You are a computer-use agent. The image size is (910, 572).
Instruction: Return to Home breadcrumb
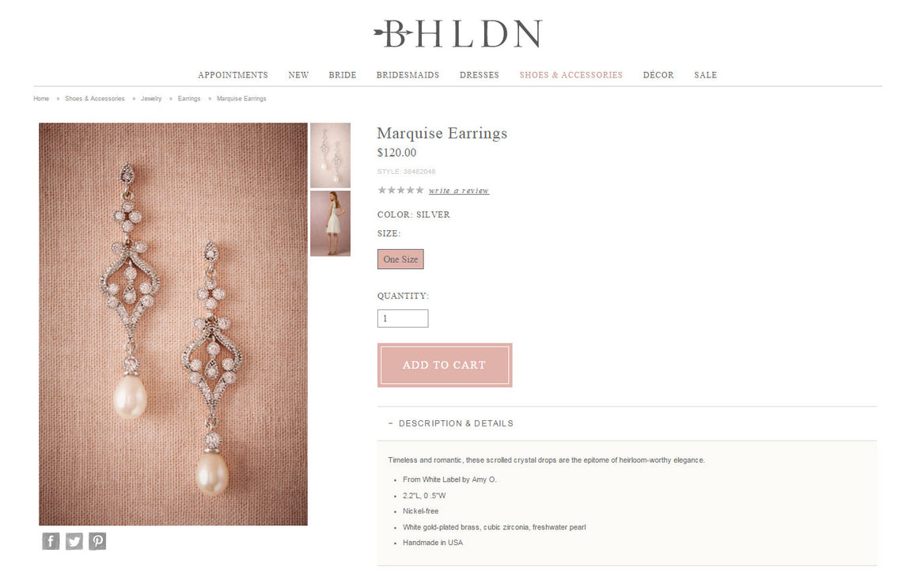pyautogui.click(x=41, y=99)
